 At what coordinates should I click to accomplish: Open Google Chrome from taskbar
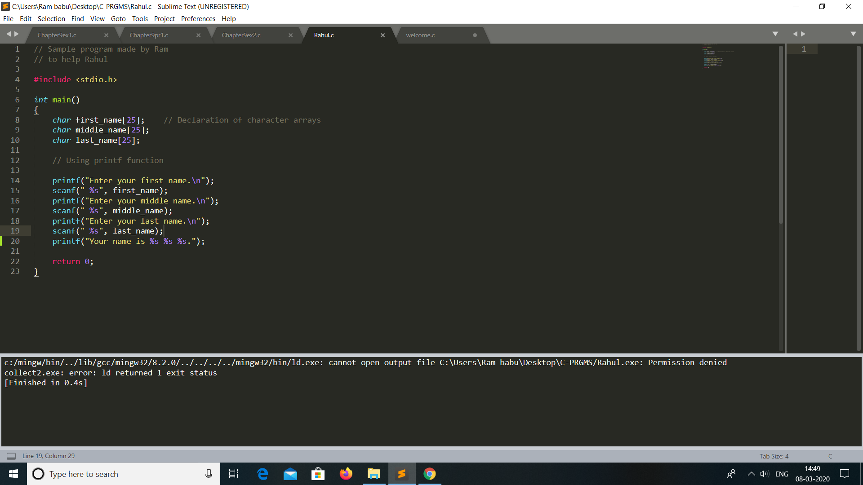pyautogui.click(x=430, y=474)
